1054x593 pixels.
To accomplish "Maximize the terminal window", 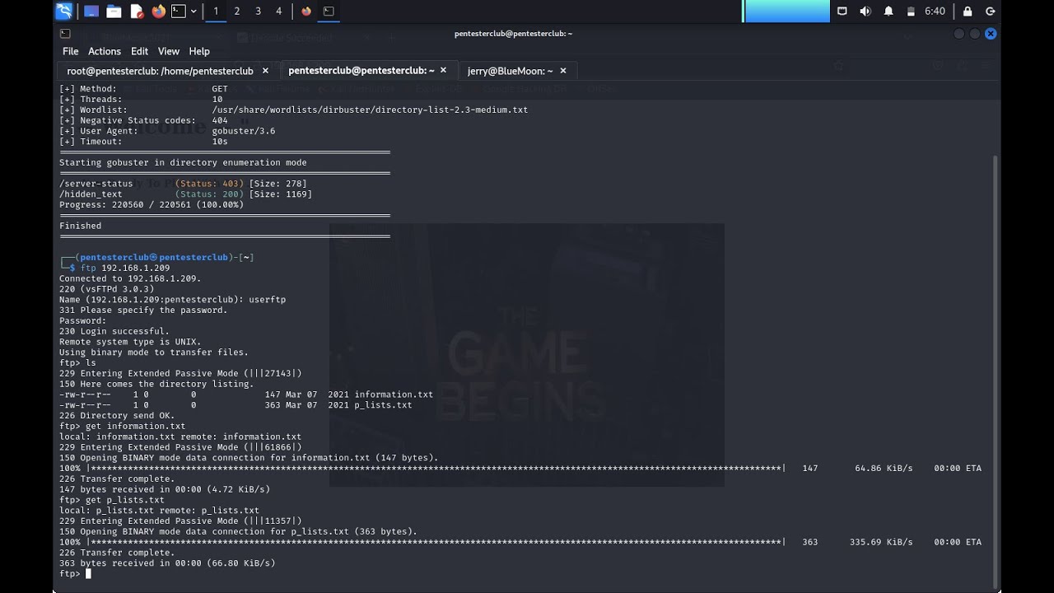I will [x=975, y=34].
